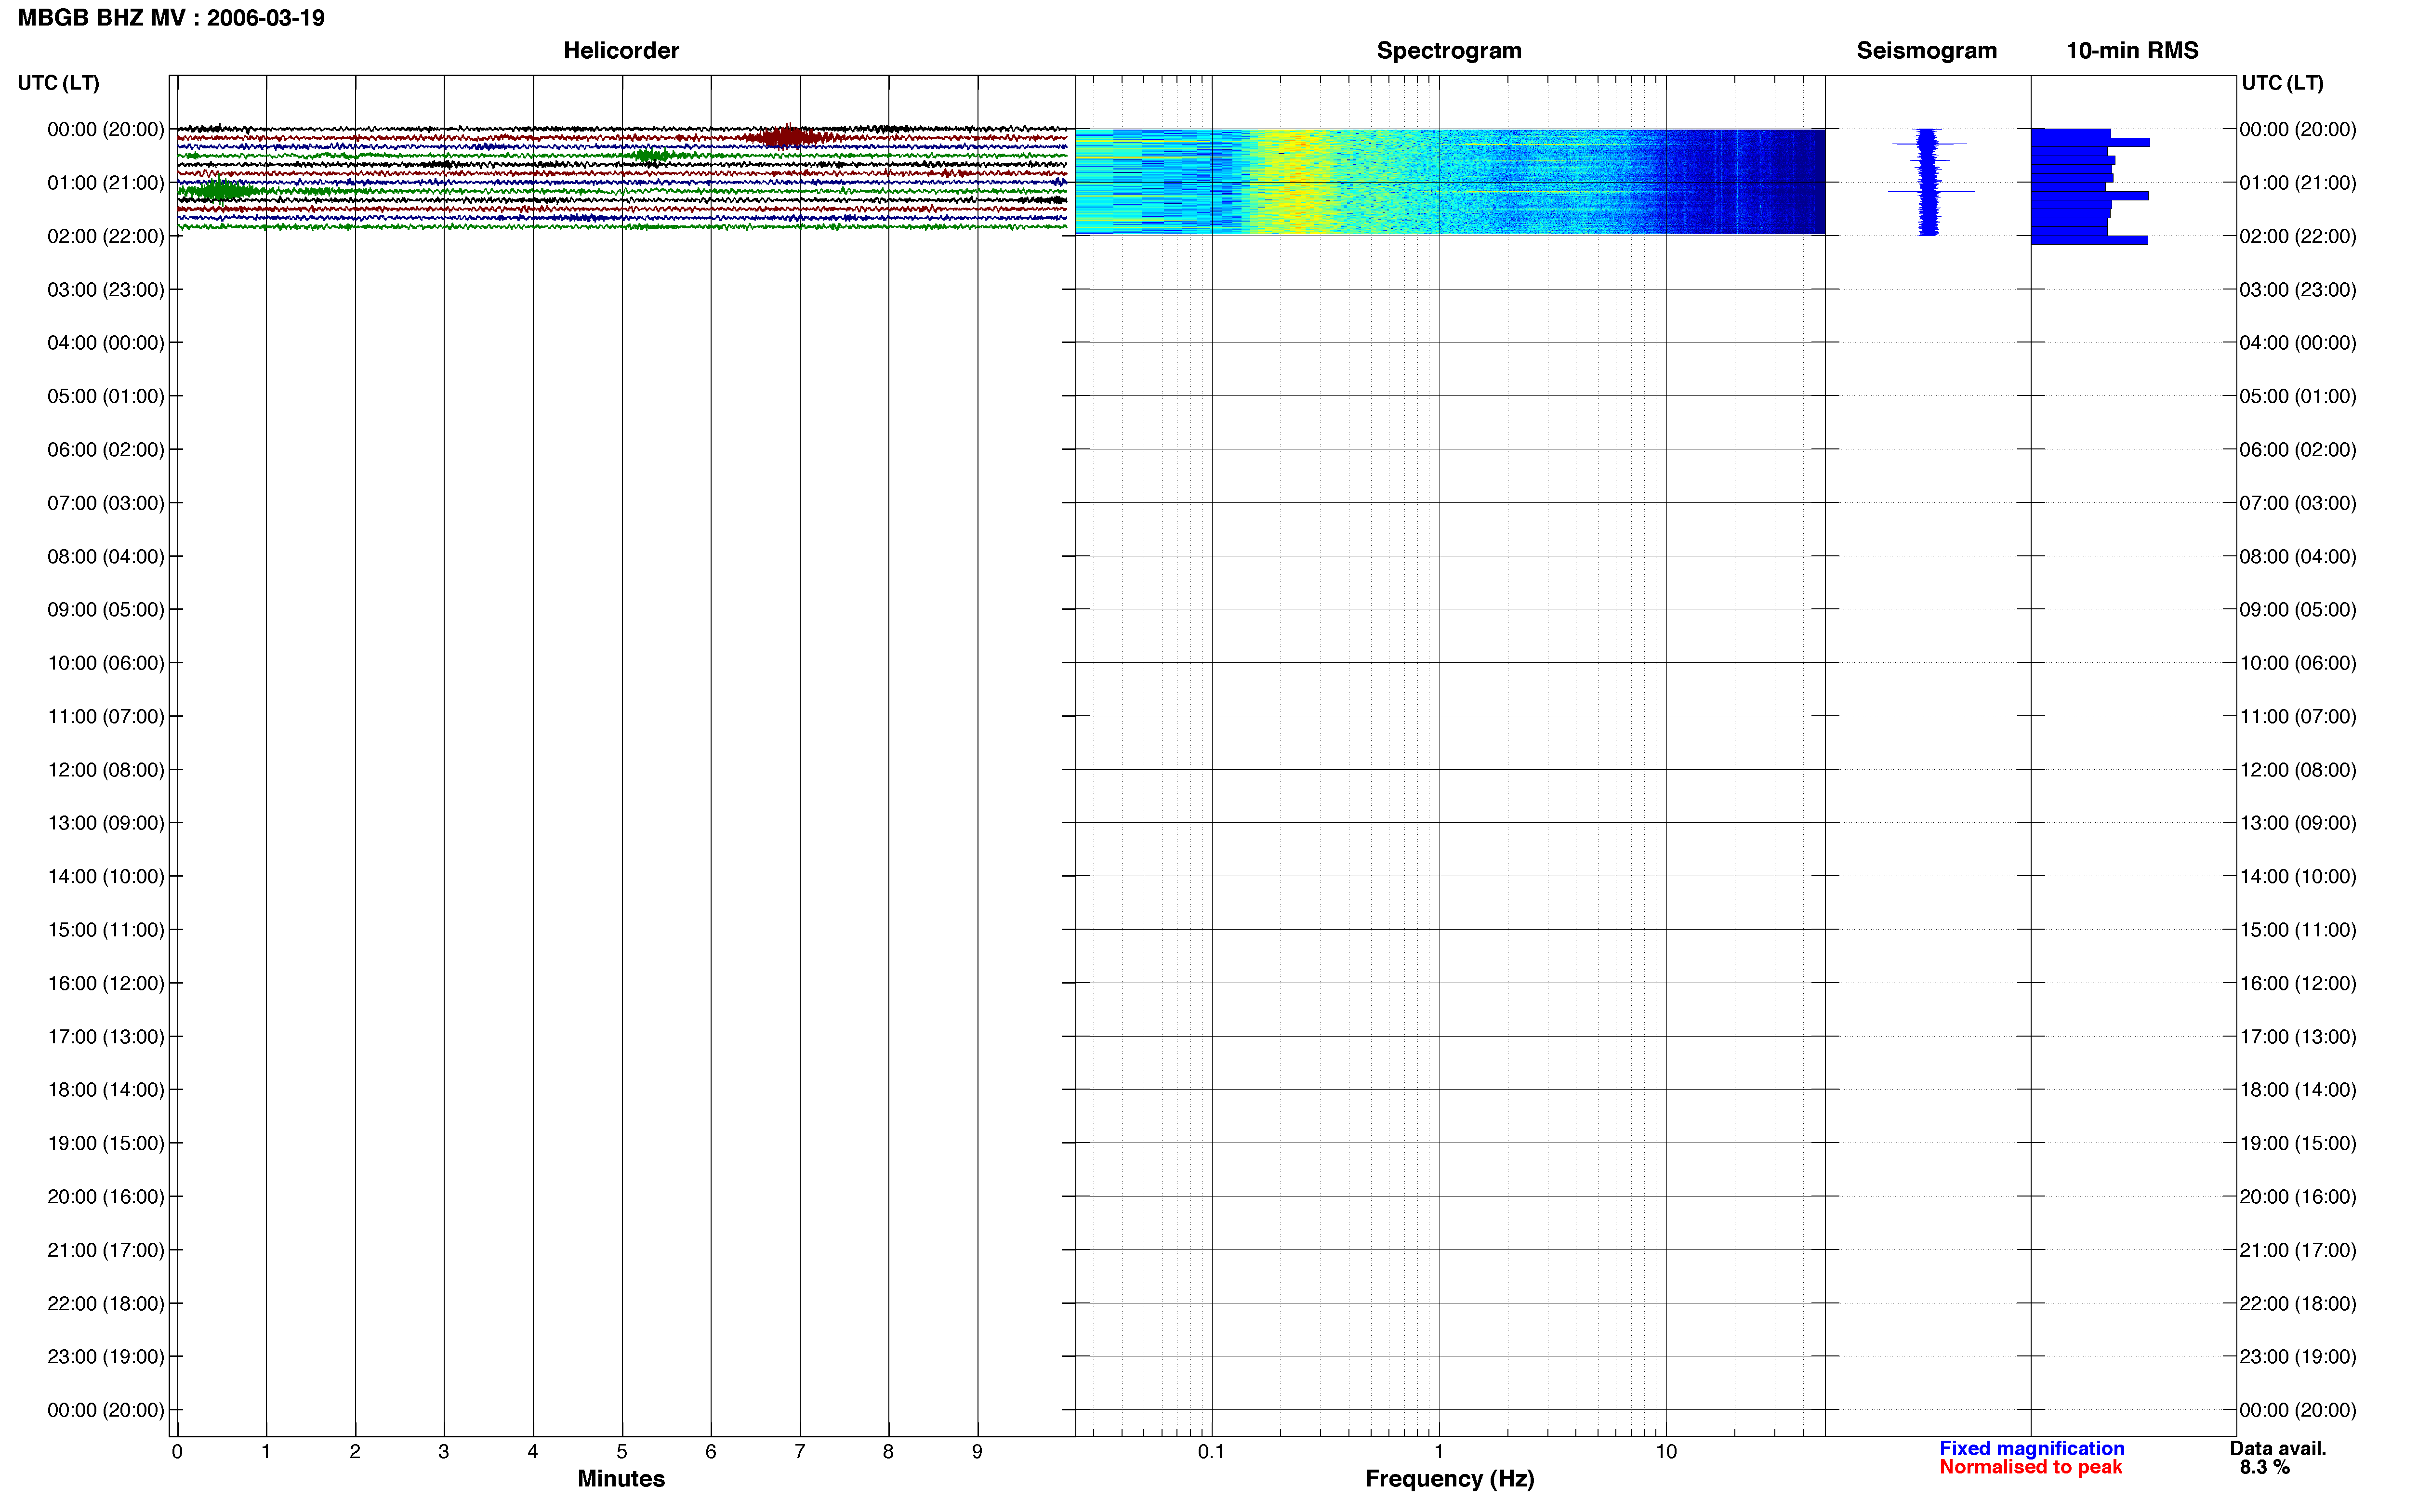Click the right 15:00 (11:00) time label
Image resolution: width=2418 pixels, height=1512 pixels.
point(2298,929)
